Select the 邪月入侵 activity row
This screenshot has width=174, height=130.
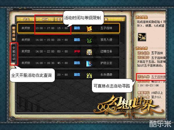pos(68,40)
